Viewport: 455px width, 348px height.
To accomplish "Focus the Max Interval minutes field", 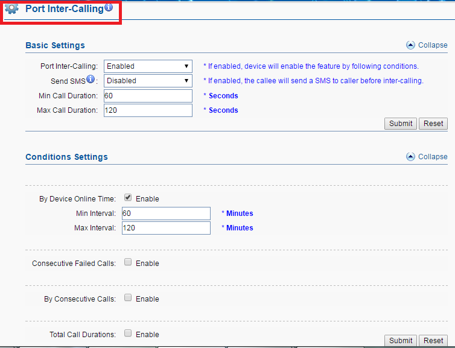I will (166, 228).
